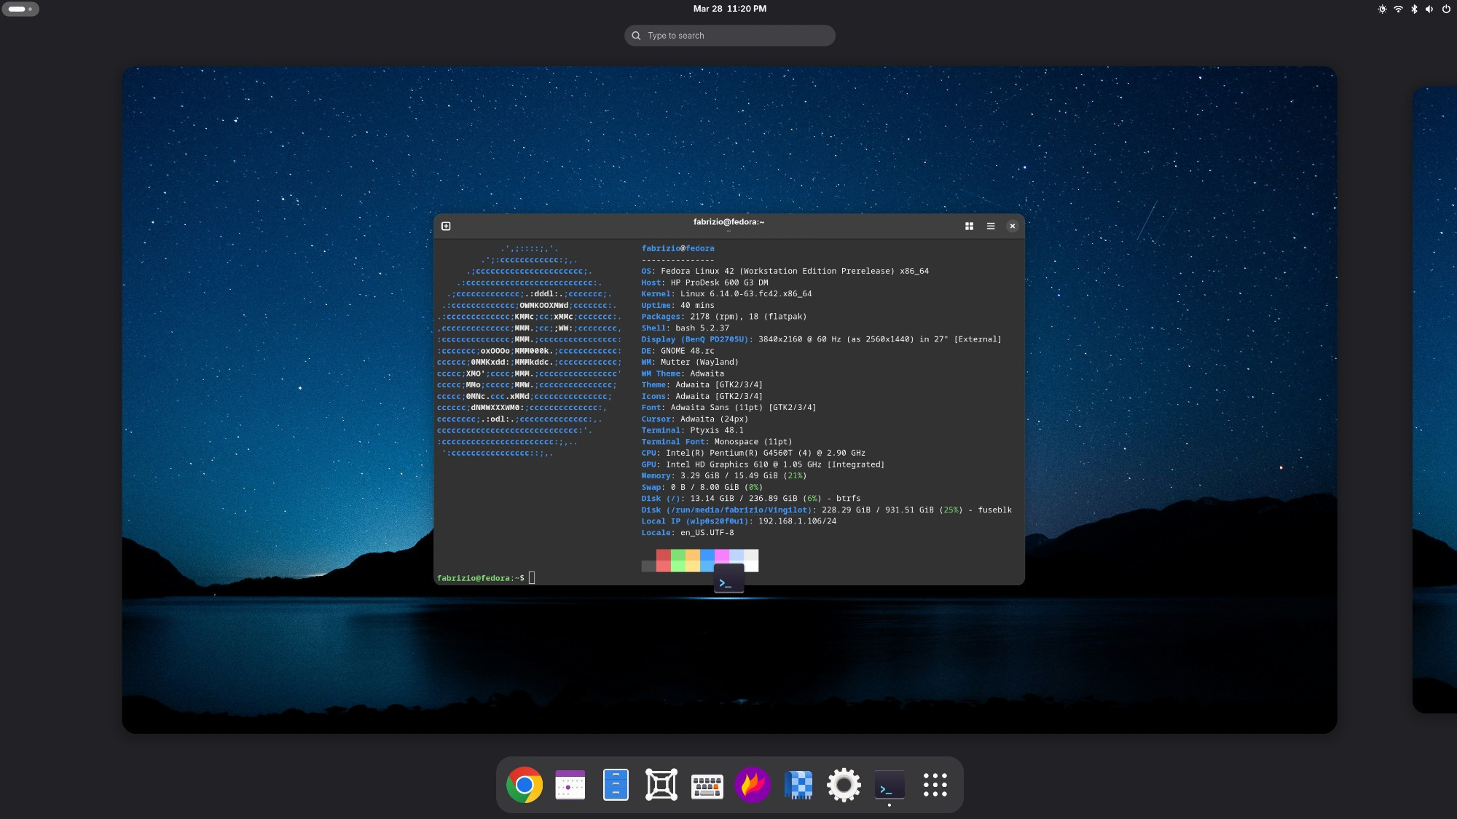Click the Fedora ASCII logo in terminal

coord(530,351)
